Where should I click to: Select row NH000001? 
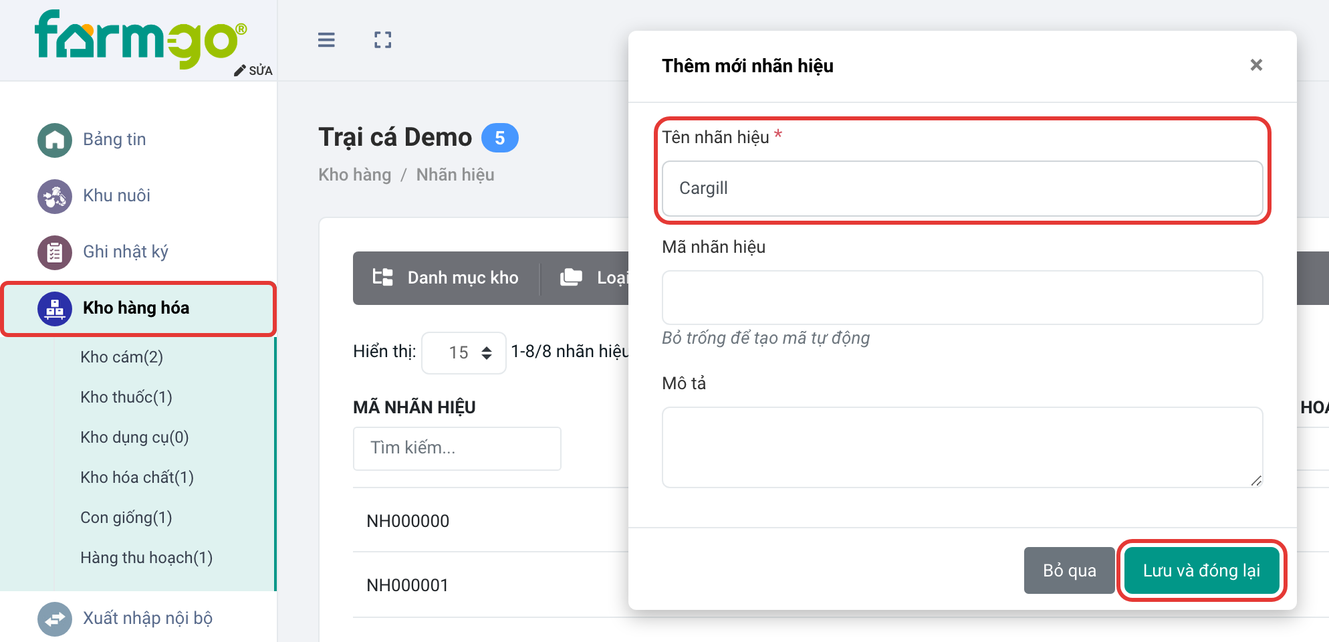pyautogui.click(x=408, y=585)
